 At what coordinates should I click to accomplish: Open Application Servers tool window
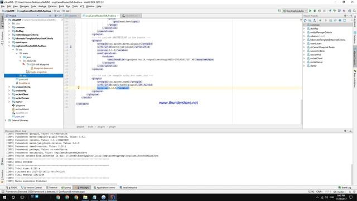[x=104, y=188]
